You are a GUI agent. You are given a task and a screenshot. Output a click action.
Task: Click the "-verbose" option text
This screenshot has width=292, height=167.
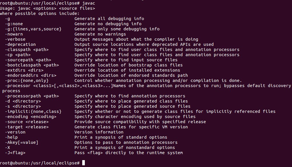tap(15, 39)
